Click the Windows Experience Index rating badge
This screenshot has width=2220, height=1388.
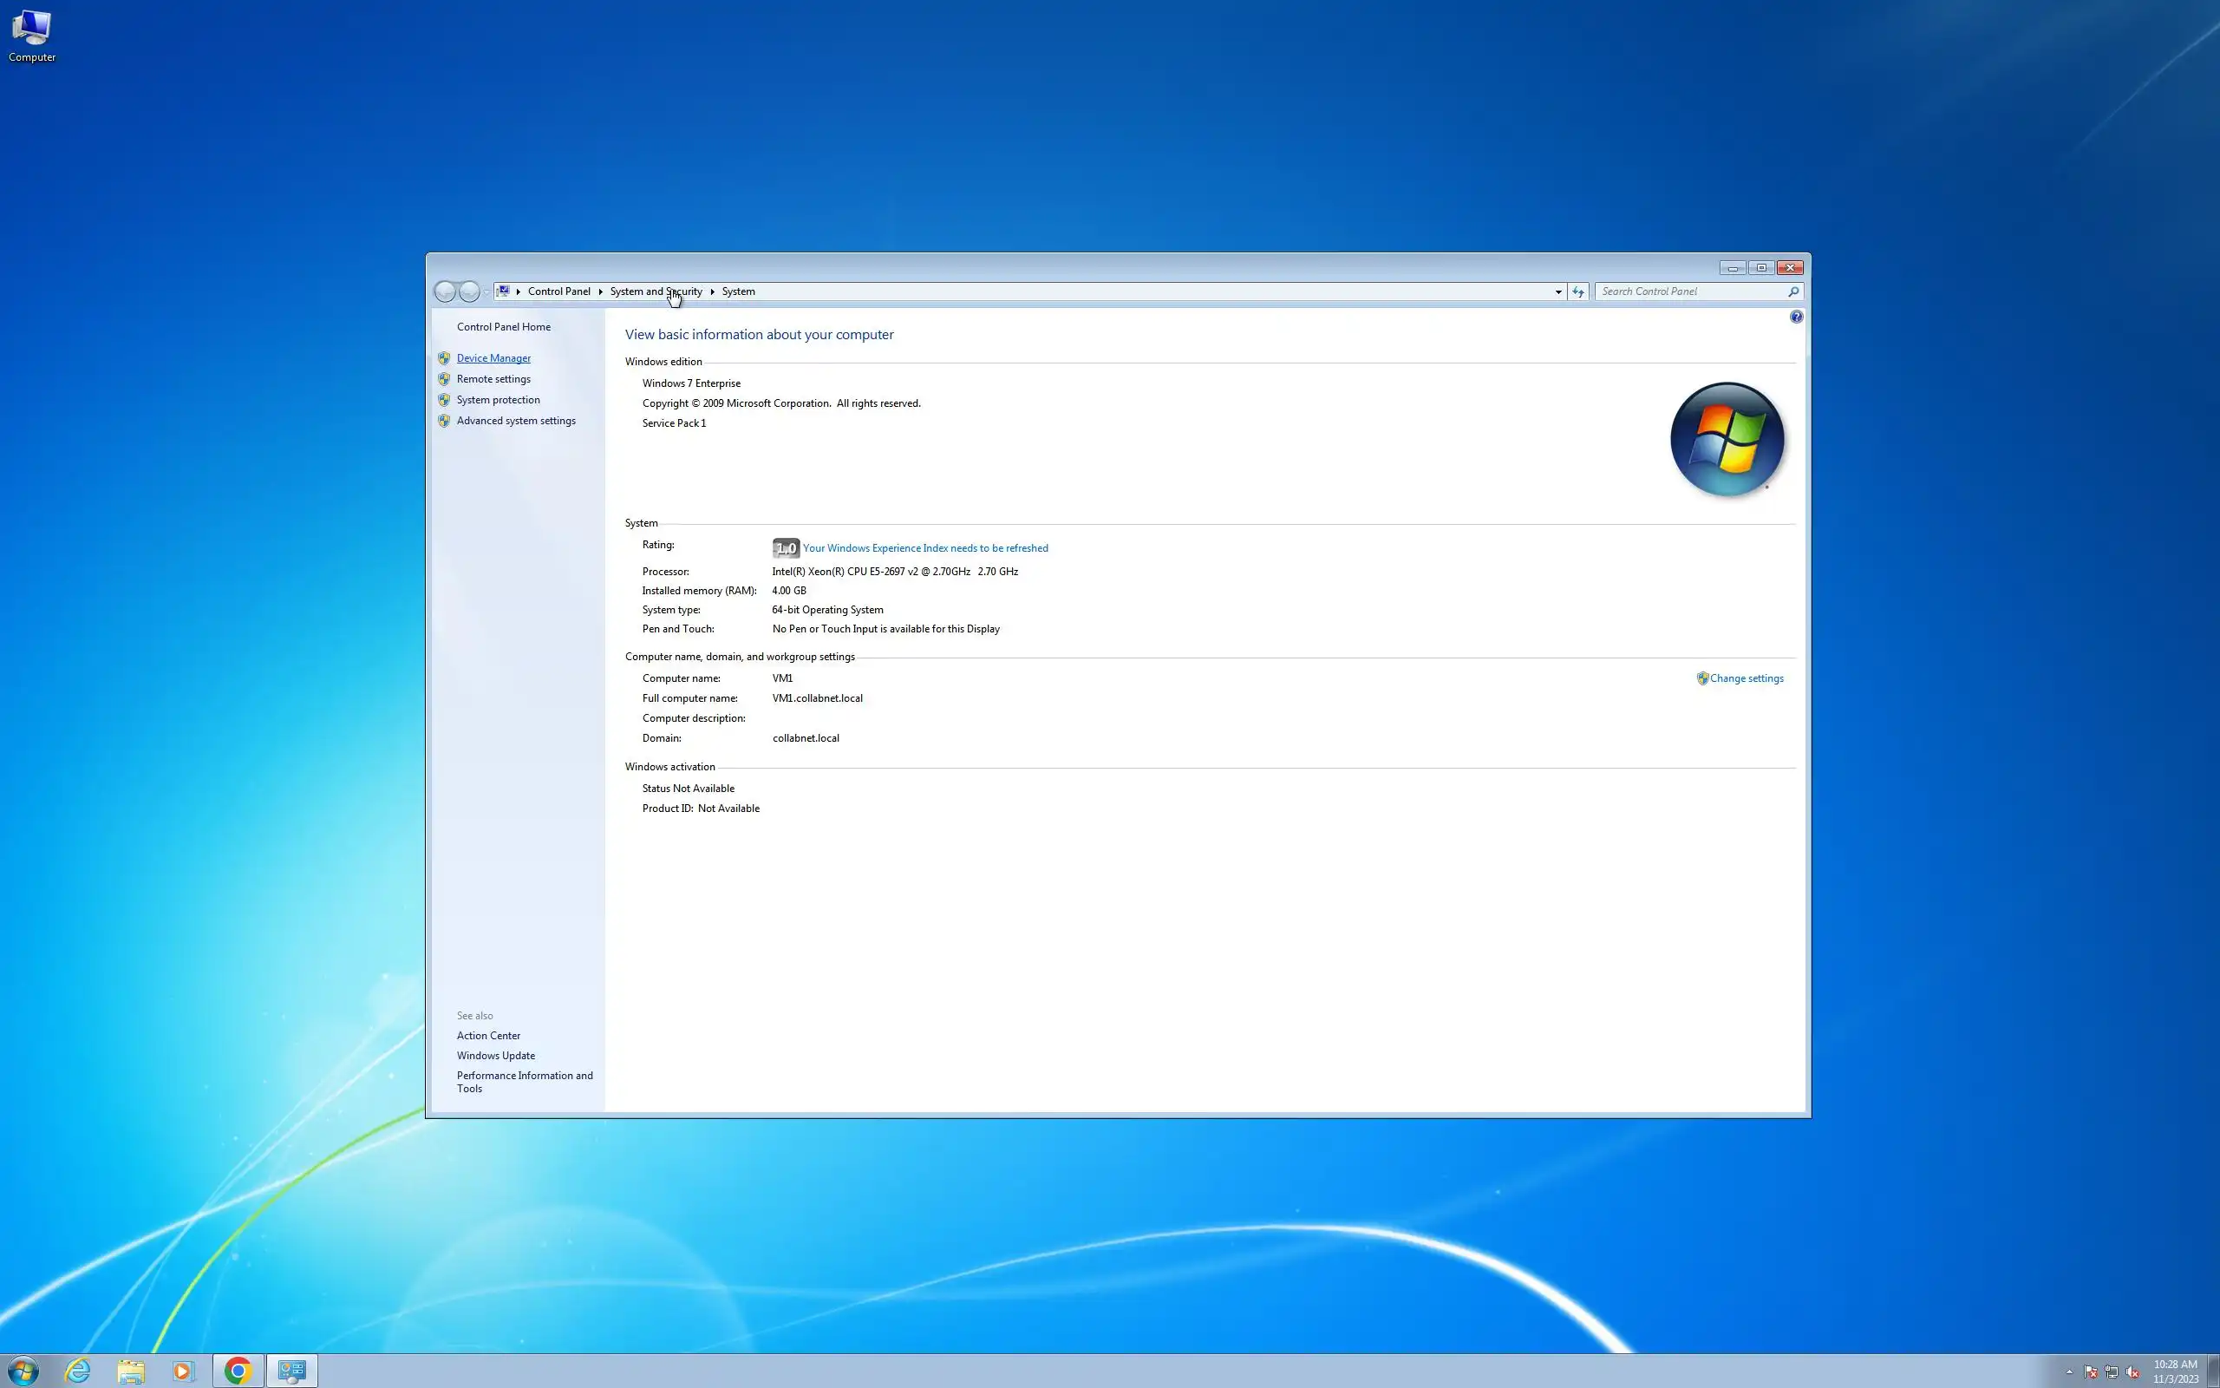786,548
